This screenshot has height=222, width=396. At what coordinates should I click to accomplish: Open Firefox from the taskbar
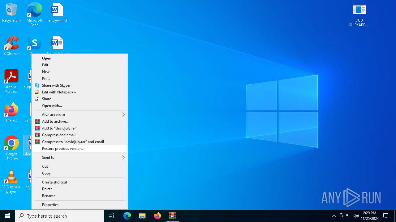157,216
